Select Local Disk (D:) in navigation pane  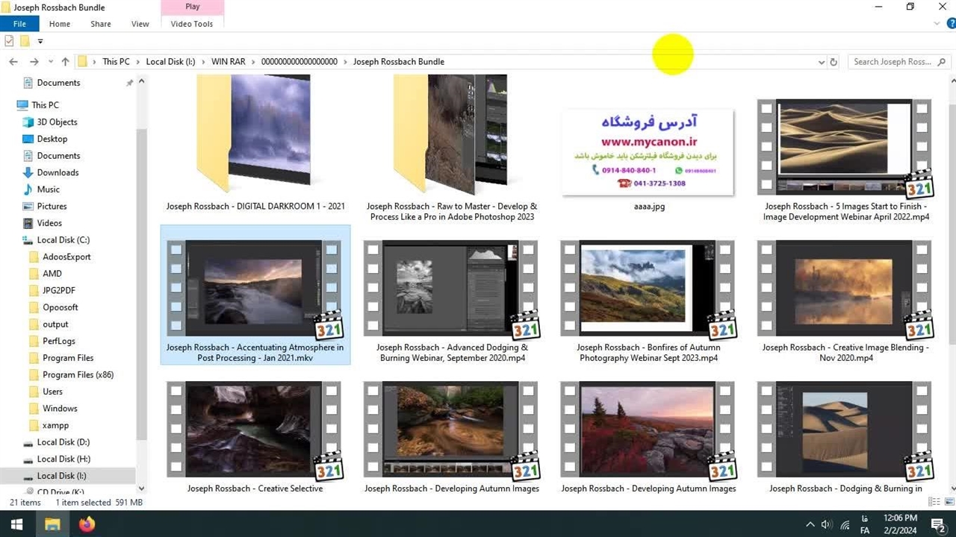point(63,442)
